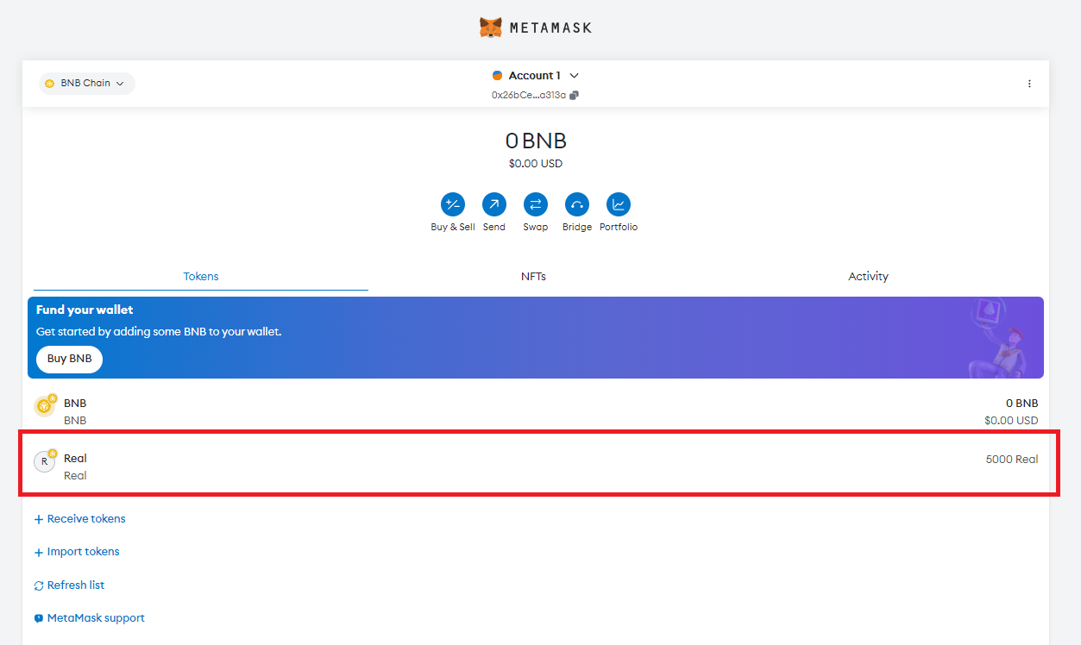This screenshot has height=645, width=1081.
Task: Click the MetaMask fox logo
Action: pyautogui.click(x=491, y=28)
